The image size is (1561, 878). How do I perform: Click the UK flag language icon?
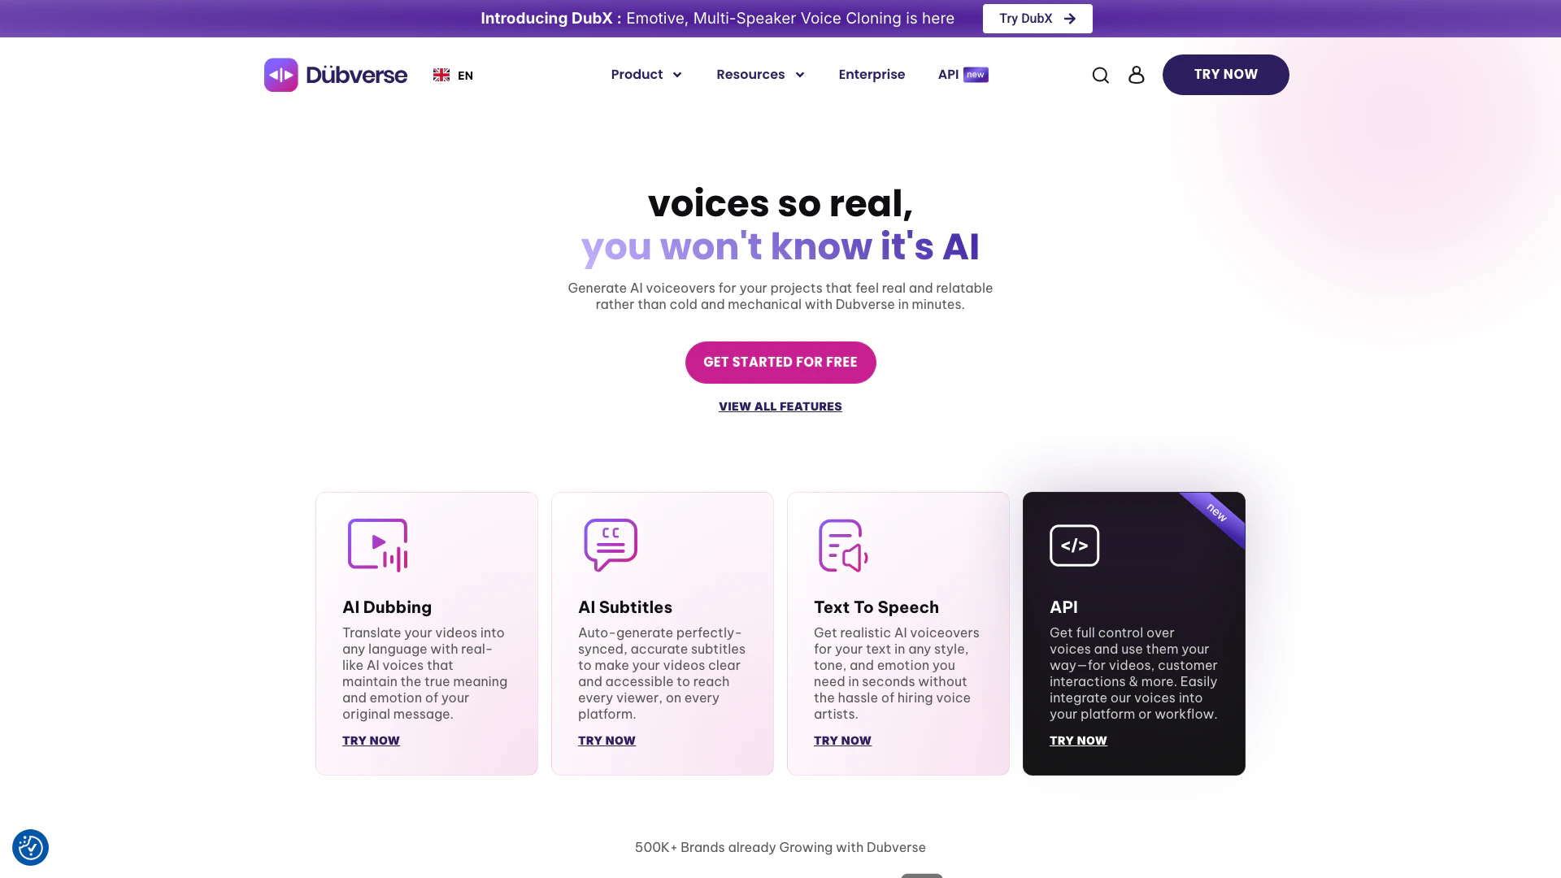441,75
